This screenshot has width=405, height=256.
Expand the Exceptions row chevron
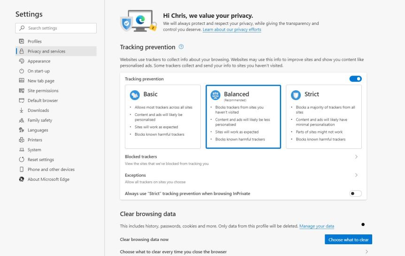[x=356, y=175]
